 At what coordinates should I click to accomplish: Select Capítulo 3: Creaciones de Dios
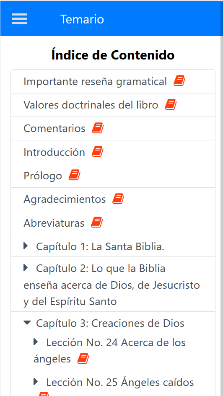click(110, 323)
